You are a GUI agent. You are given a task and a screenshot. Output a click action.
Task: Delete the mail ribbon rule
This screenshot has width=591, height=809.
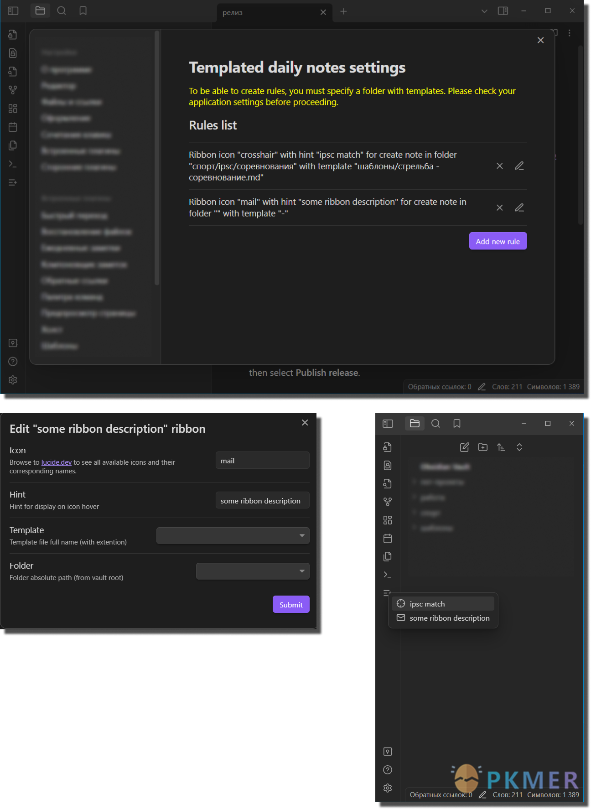[499, 208]
